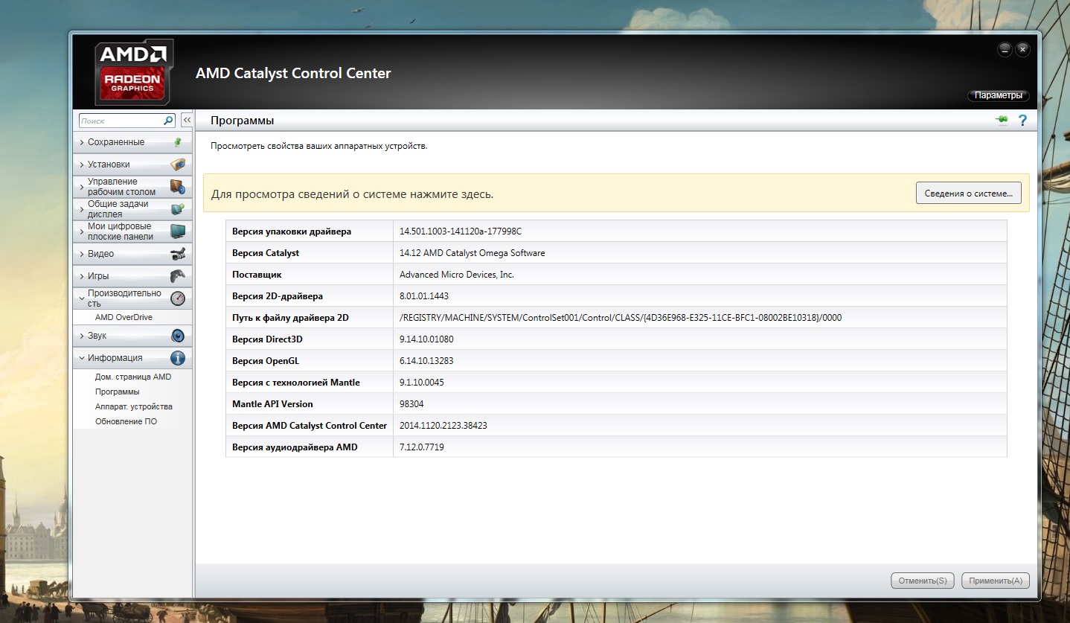The height and width of the screenshot is (623, 1070).
Task: Click the Поставщик label
Action: [x=257, y=275]
